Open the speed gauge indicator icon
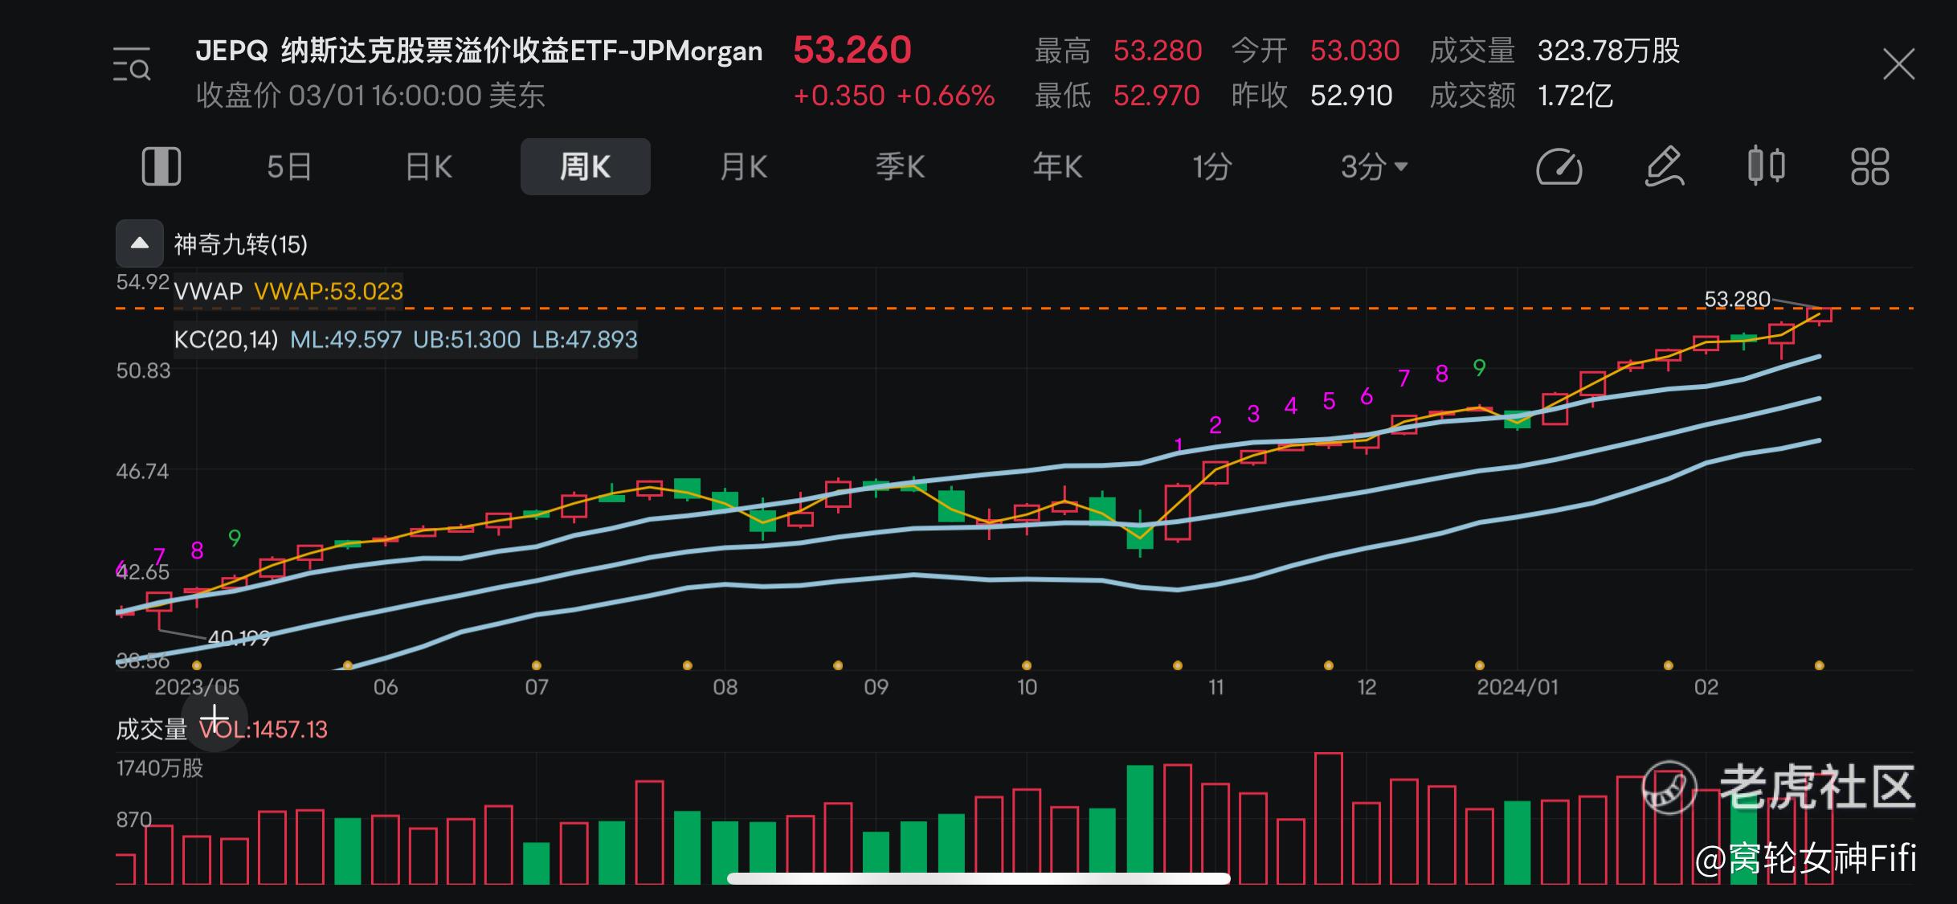This screenshot has width=1957, height=904. 1559,167
